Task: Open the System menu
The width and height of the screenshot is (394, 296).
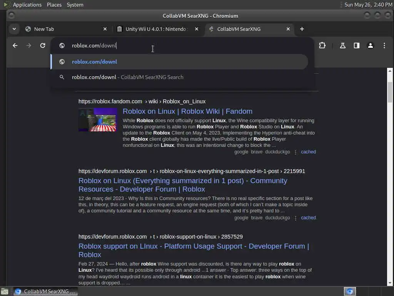Action: (75, 5)
